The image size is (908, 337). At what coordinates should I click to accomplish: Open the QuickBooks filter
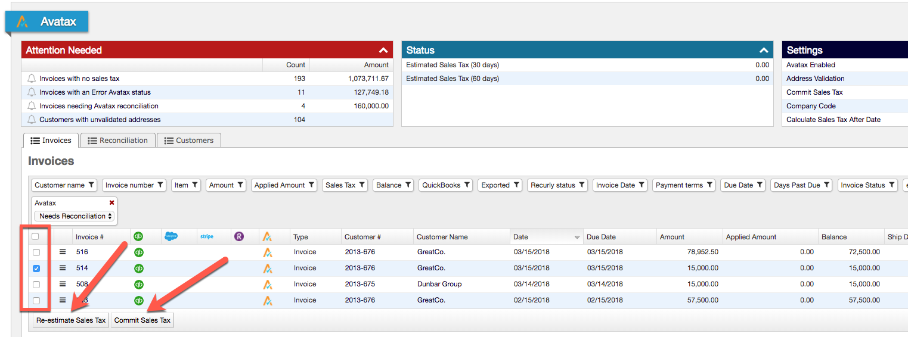(446, 185)
